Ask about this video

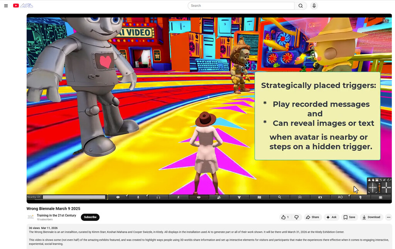(331, 217)
